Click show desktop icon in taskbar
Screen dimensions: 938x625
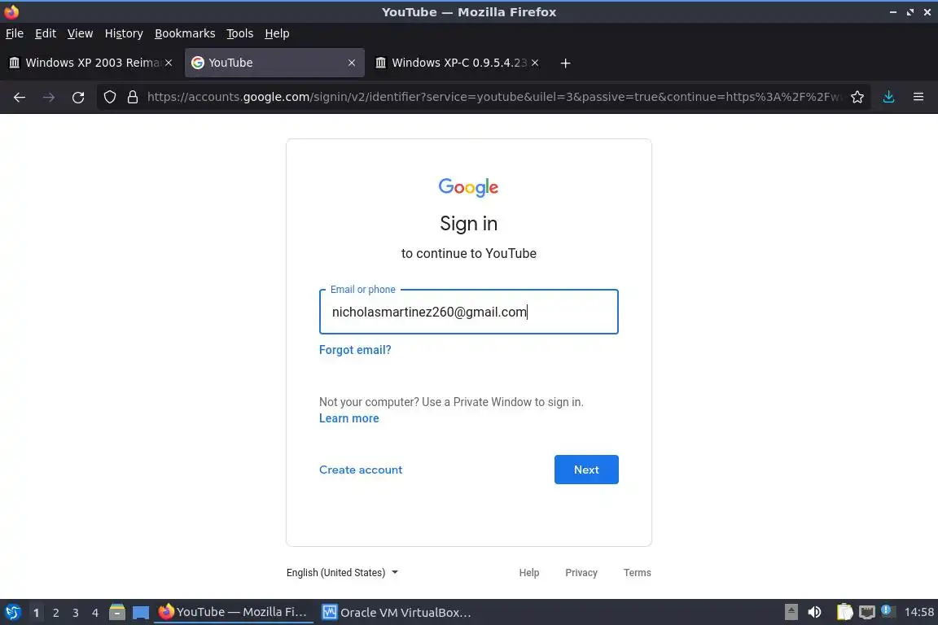(141, 613)
